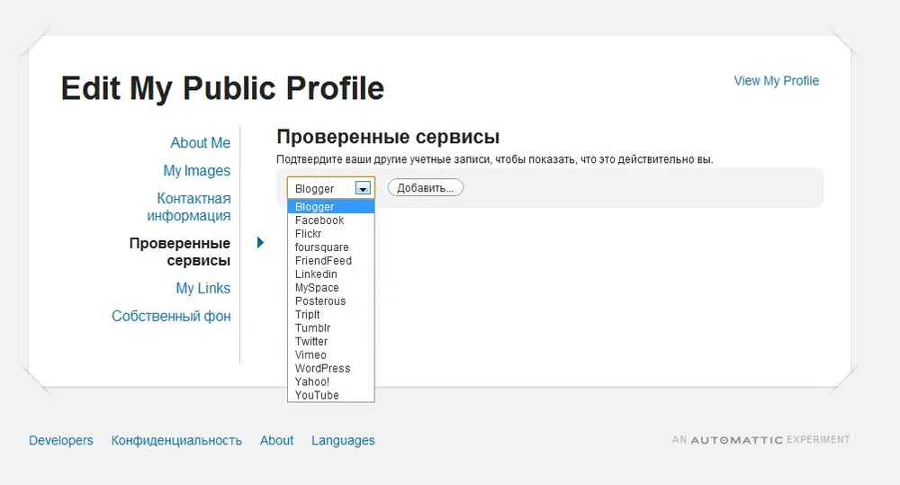
Task: Navigate to Собственный фон section
Action: coord(171,317)
